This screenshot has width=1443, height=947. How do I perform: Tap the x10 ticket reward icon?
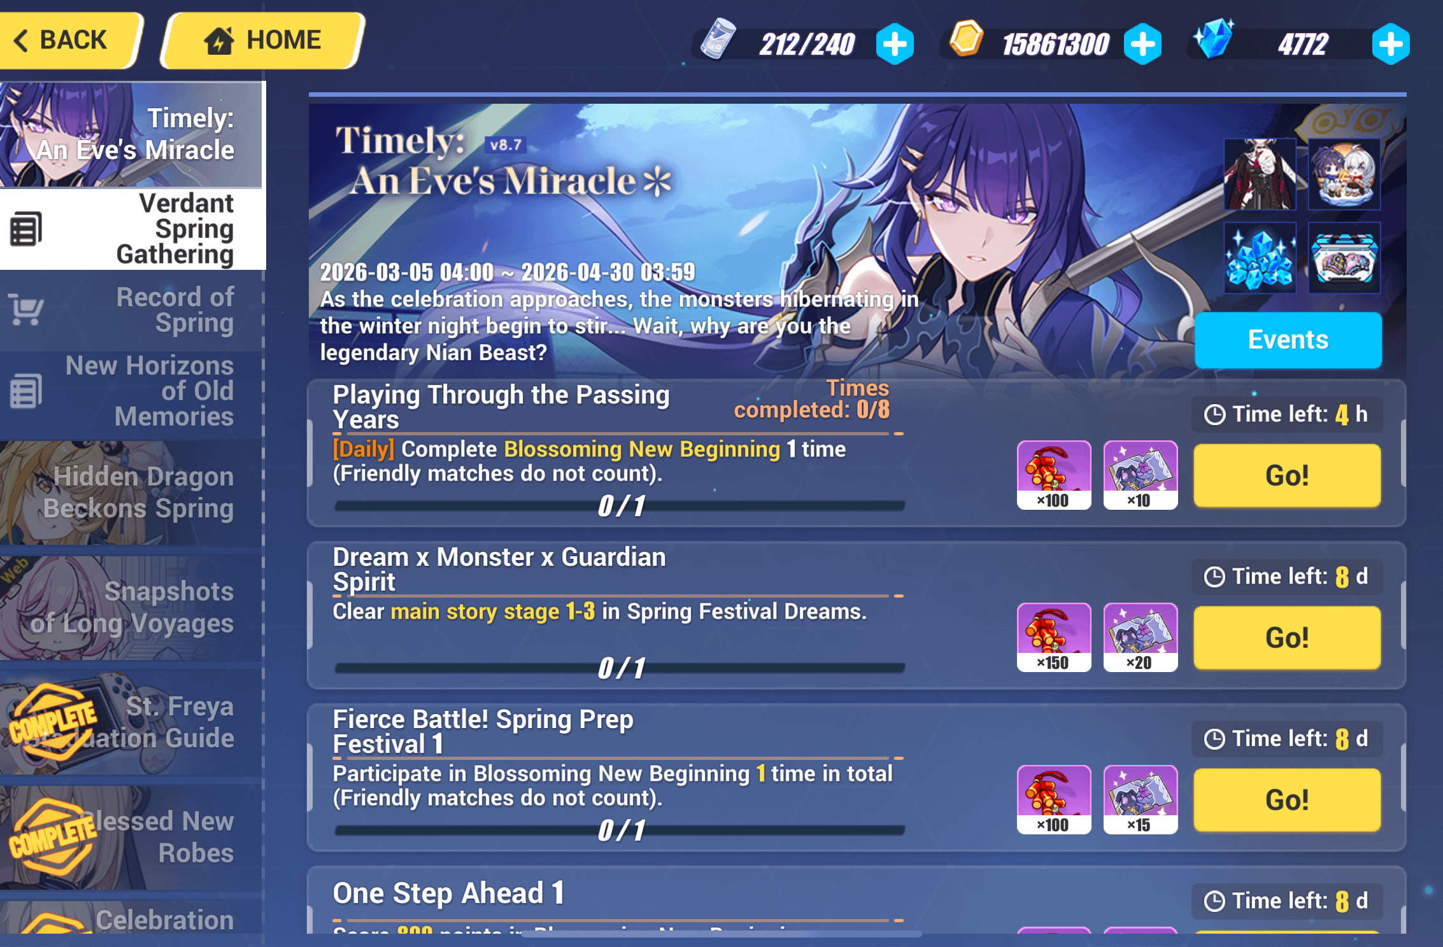(1140, 475)
